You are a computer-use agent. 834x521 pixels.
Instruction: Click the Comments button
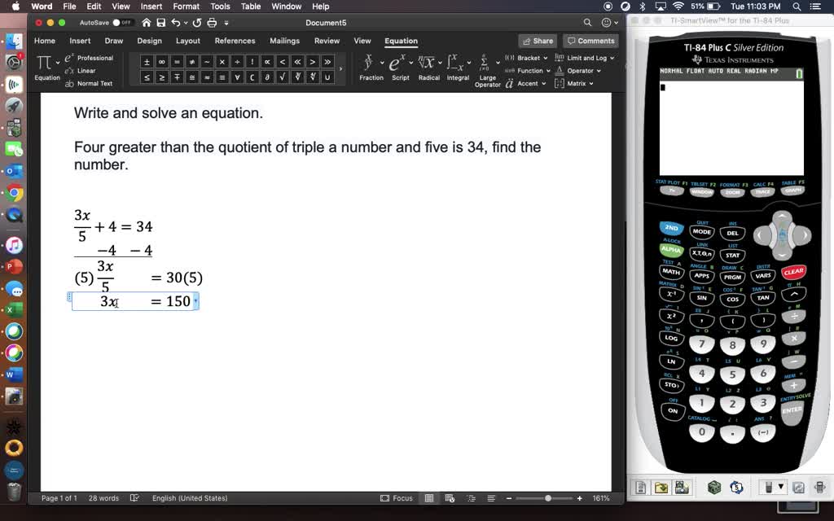pos(590,40)
